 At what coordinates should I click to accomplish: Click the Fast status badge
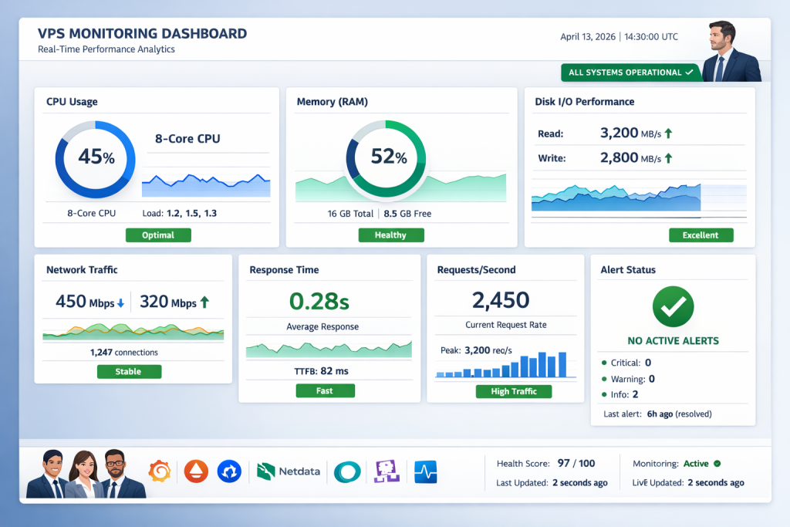[325, 391]
